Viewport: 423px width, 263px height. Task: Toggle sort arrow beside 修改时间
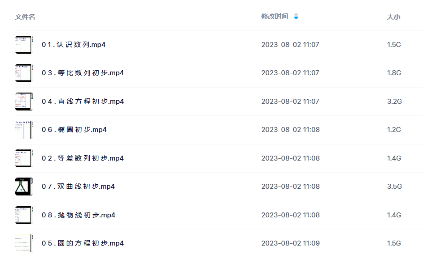coord(296,17)
